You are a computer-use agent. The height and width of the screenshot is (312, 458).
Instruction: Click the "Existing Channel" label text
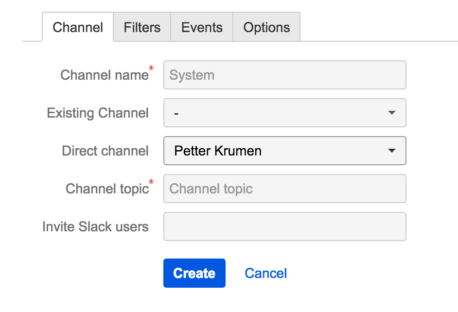point(98,113)
